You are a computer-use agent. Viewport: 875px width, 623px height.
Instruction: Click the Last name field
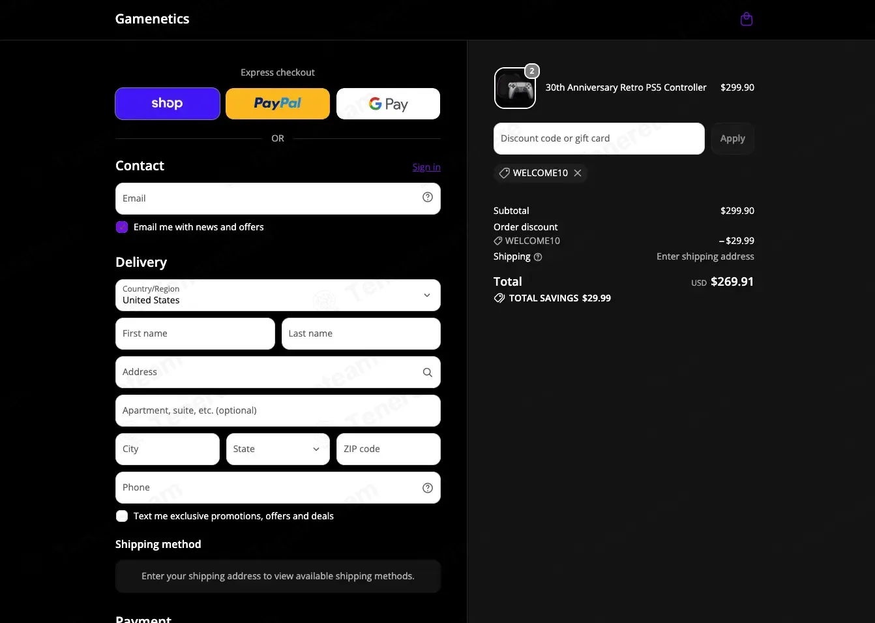click(361, 334)
